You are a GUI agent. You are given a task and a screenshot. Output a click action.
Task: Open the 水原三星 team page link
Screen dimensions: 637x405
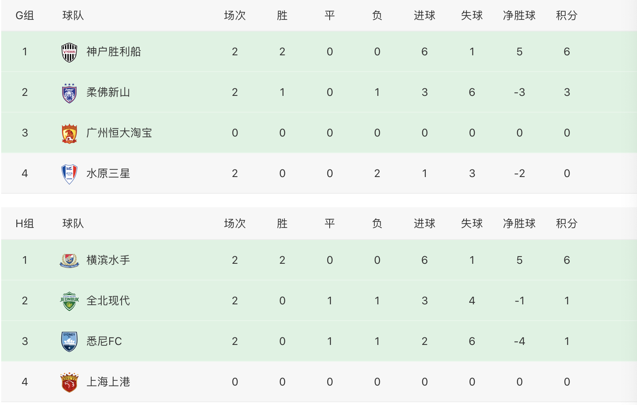click(x=108, y=173)
